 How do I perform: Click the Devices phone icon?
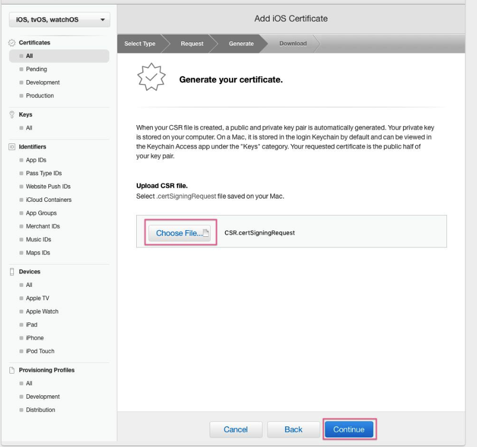12,272
